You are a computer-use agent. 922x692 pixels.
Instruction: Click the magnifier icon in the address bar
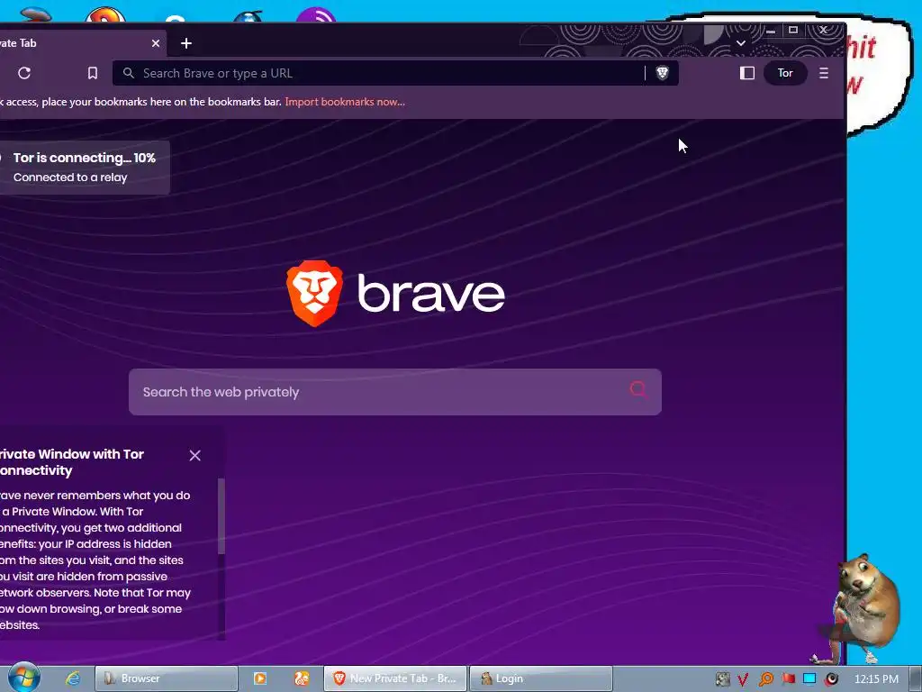pyautogui.click(x=128, y=73)
